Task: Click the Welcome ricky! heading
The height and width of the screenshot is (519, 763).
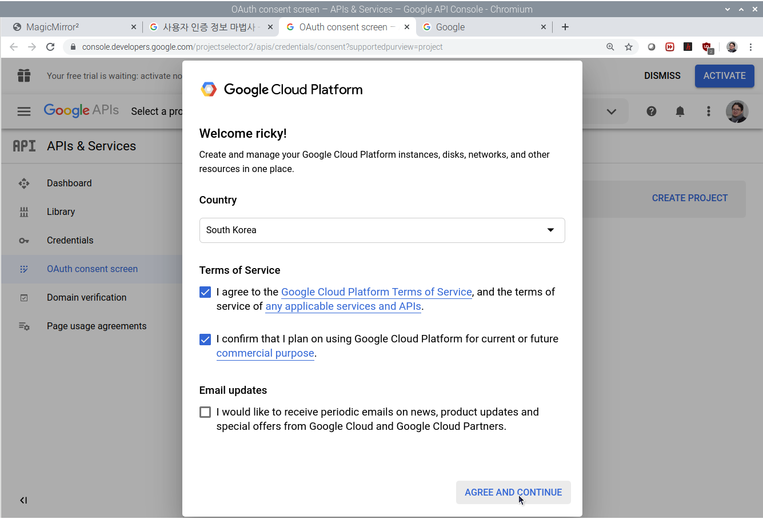Action: point(243,134)
